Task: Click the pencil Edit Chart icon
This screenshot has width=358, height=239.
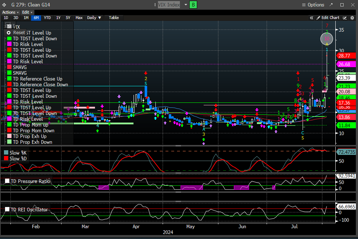Action: (318, 18)
